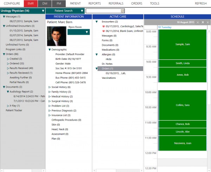Open the REFERRALS menu
The width and height of the screenshot is (211, 172).
tap(115, 4)
